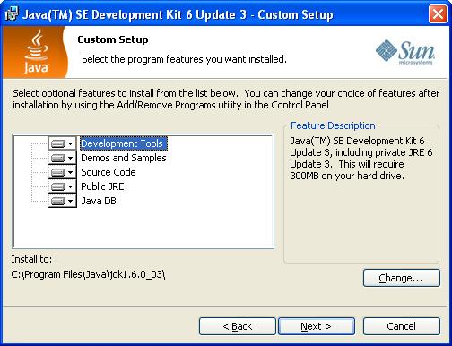Click the install path C:\Program Files\Java\jdk1.6.0_03\
The image size is (452, 346).
[x=88, y=274]
